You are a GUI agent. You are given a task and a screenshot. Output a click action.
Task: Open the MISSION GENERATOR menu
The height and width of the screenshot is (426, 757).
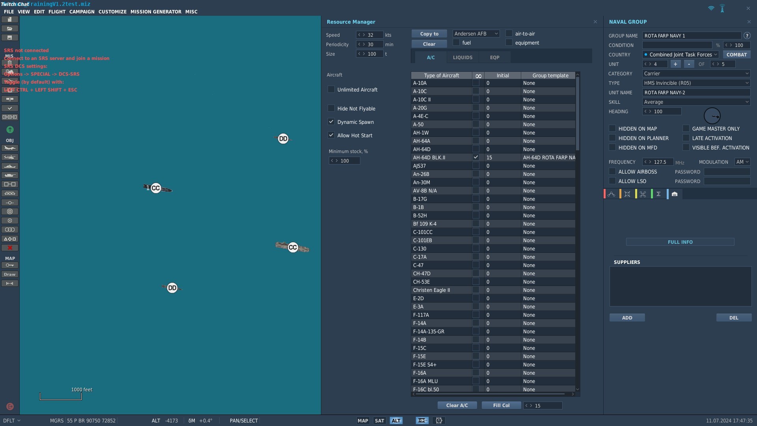[156, 12]
